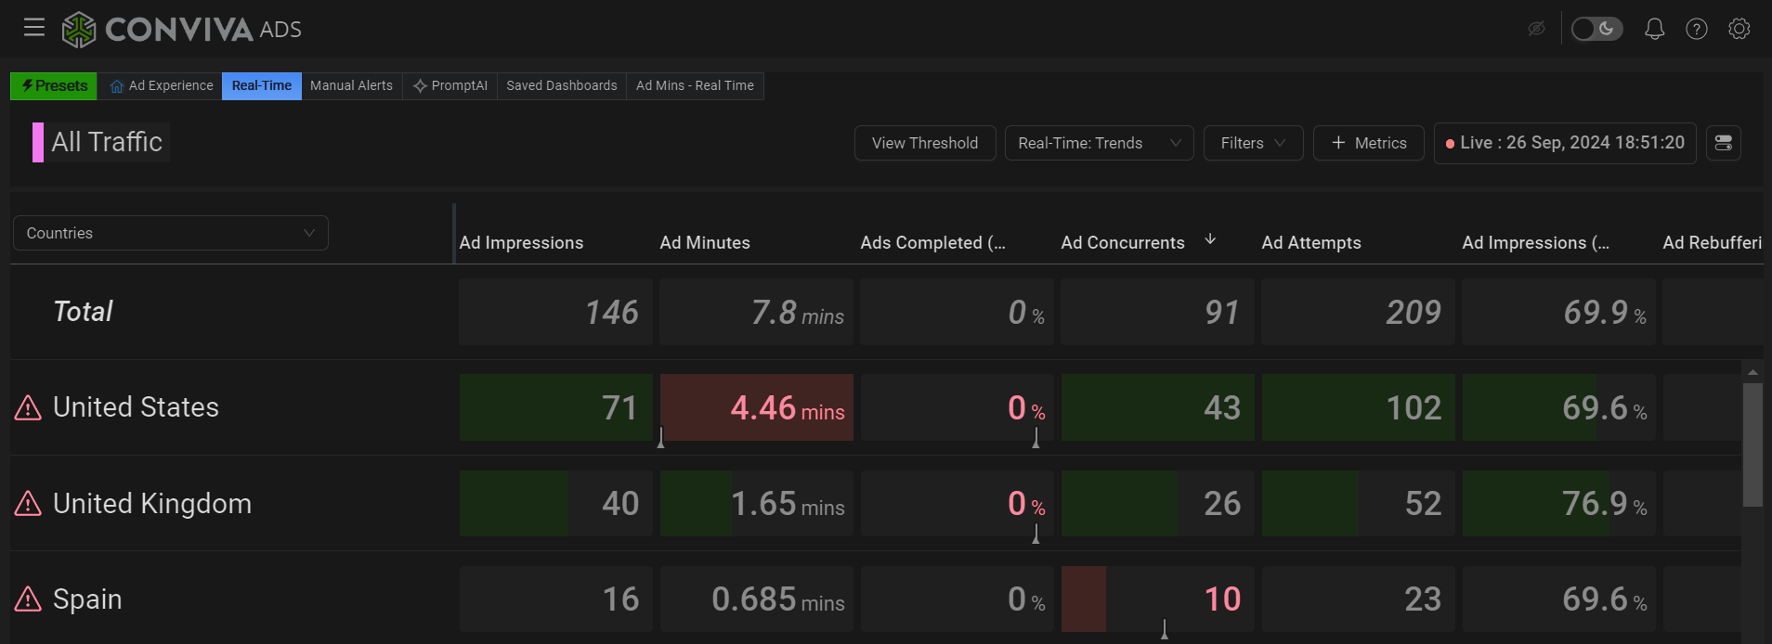
Task: Open the settings gear icon
Action: [x=1739, y=29]
